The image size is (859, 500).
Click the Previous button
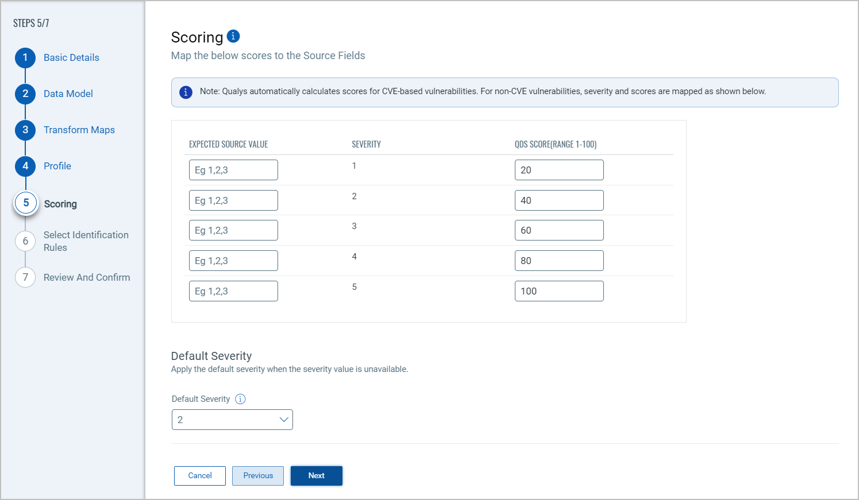tap(258, 476)
